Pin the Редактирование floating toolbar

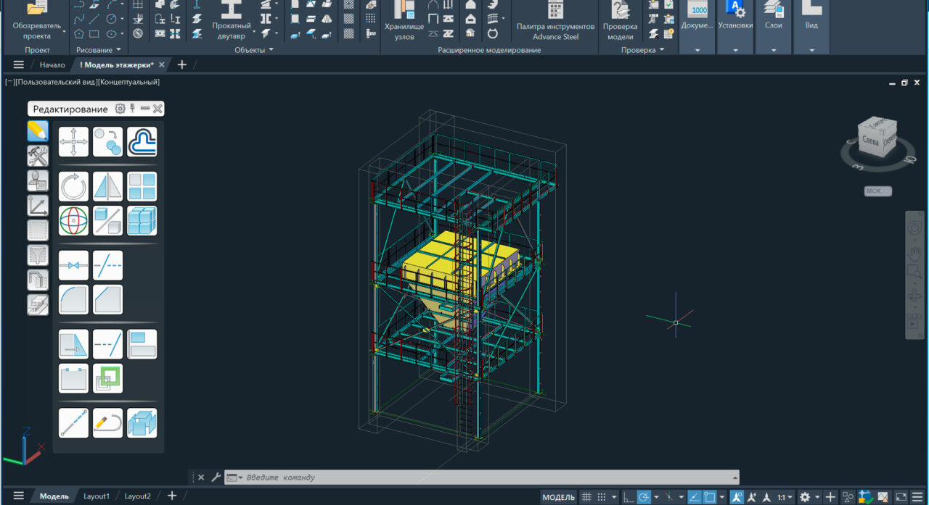coord(133,109)
